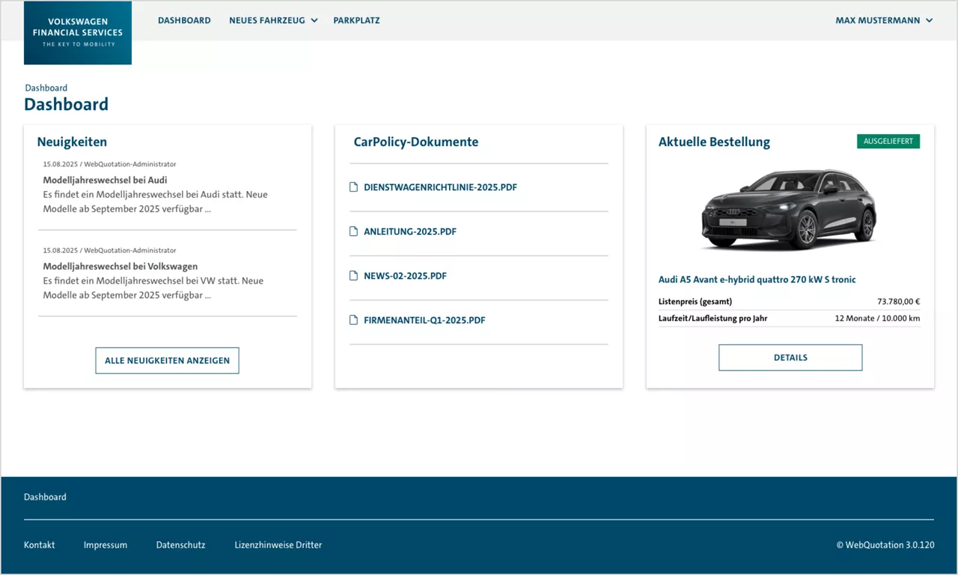958x575 pixels.
Task: Click the Audi A5 car image
Action: 788,210
